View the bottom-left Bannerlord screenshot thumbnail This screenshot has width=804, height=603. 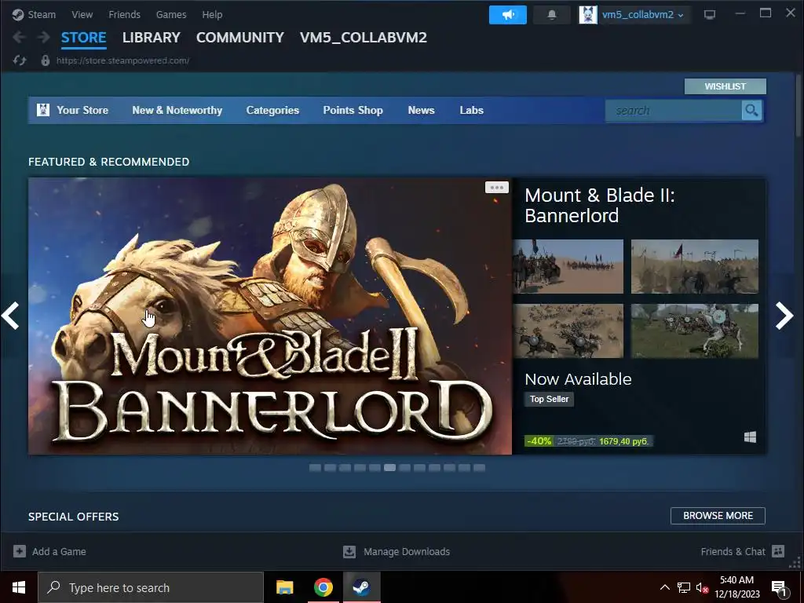point(568,331)
